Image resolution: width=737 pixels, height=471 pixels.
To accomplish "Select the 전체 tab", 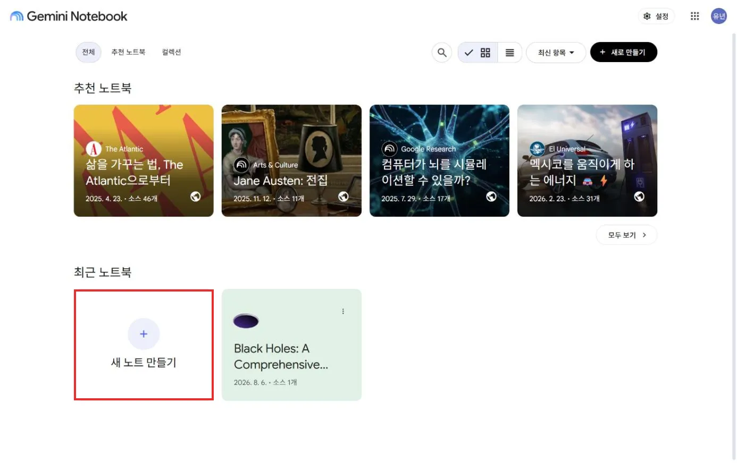I will 88,52.
